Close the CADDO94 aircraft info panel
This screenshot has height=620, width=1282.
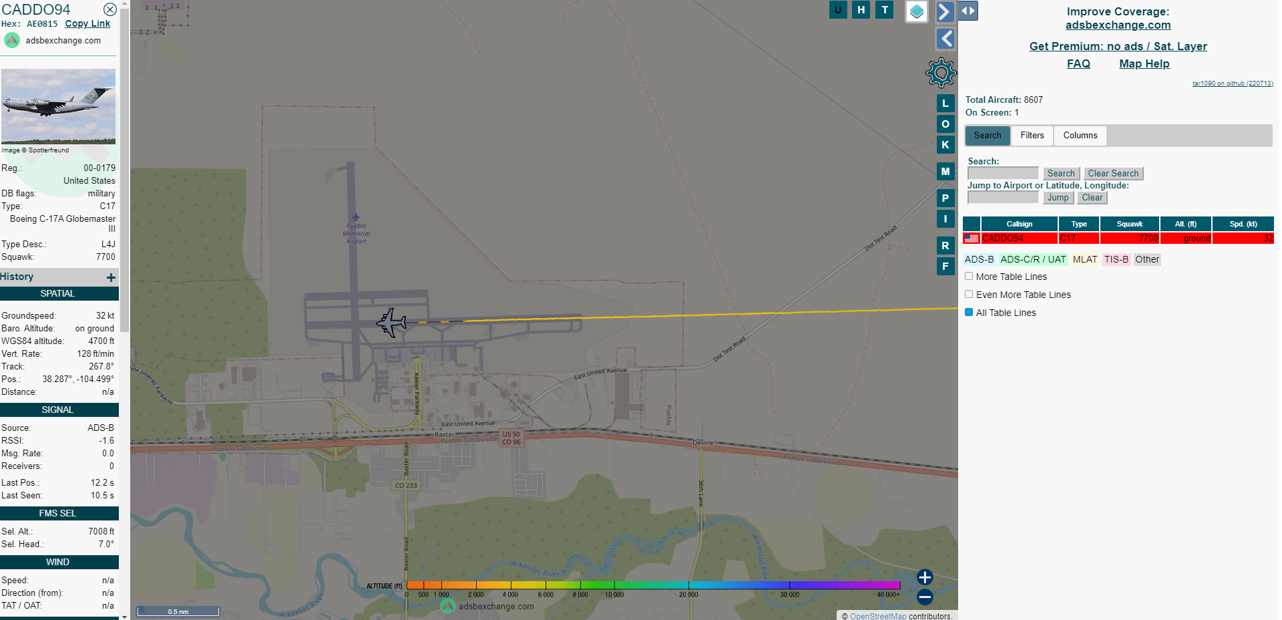point(110,9)
